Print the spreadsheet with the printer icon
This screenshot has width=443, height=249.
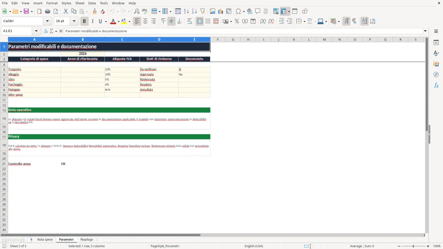tap(48, 11)
